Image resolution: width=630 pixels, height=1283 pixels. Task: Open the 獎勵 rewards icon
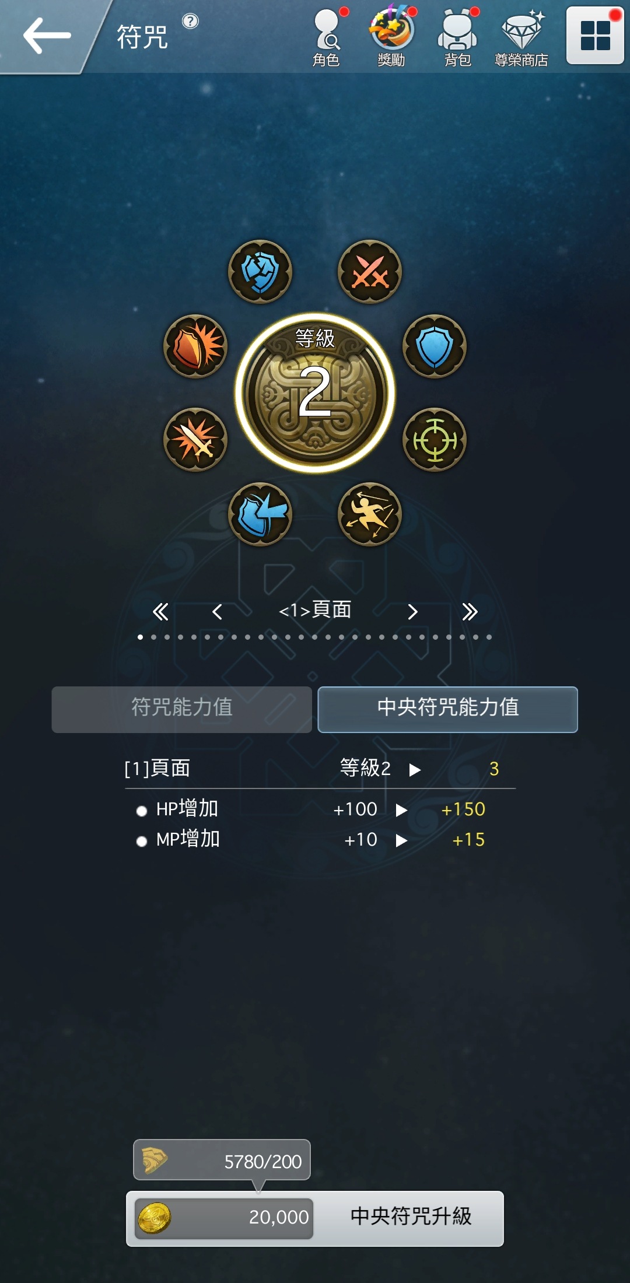[391, 37]
